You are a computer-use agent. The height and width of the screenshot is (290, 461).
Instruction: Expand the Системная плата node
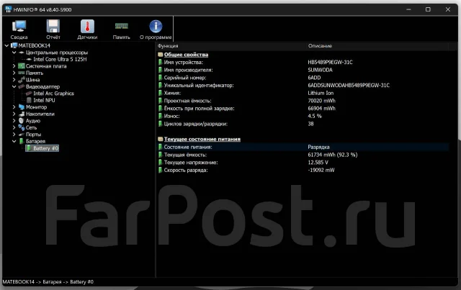coord(14,66)
